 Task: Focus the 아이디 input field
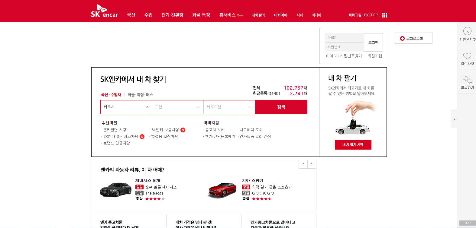coord(344,38)
